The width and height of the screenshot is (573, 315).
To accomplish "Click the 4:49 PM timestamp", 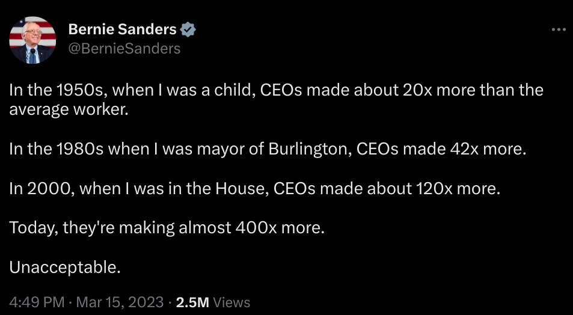I will (37, 302).
